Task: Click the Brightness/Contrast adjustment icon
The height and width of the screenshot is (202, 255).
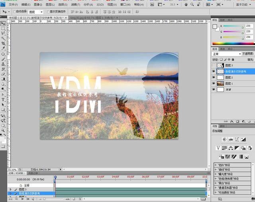Action: click(x=224, y=139)
